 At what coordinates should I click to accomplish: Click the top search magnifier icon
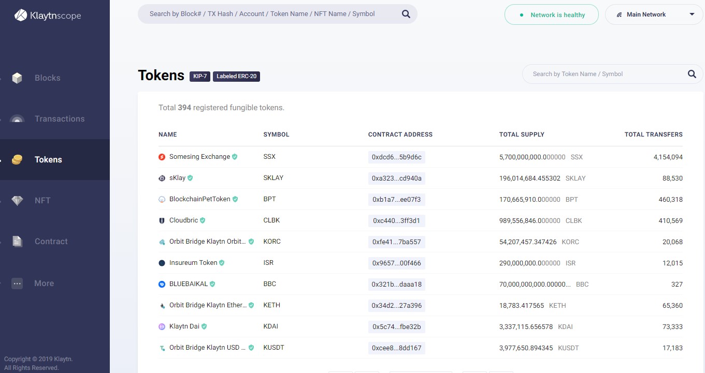tap(406, 14)
